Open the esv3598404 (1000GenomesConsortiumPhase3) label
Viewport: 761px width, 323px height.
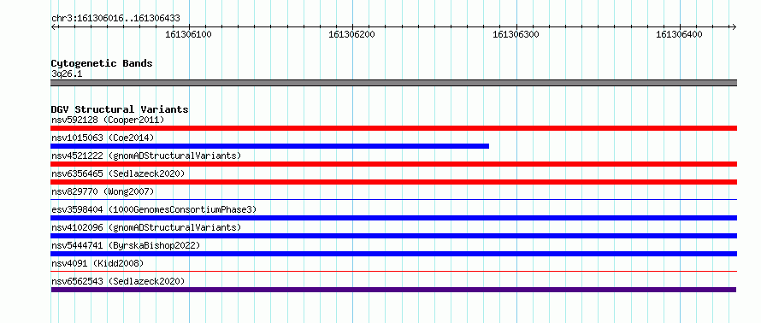click(154, 209)
